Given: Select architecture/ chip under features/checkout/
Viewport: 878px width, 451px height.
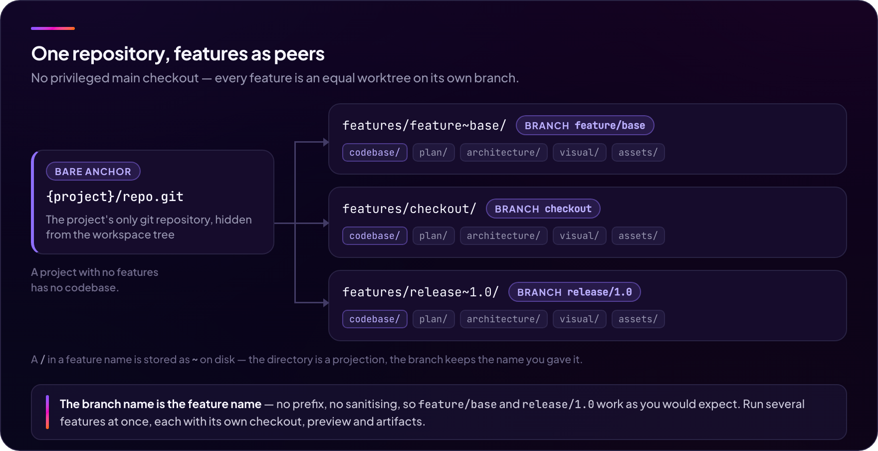Looking at the screenshot, I should tap(503, 236).
